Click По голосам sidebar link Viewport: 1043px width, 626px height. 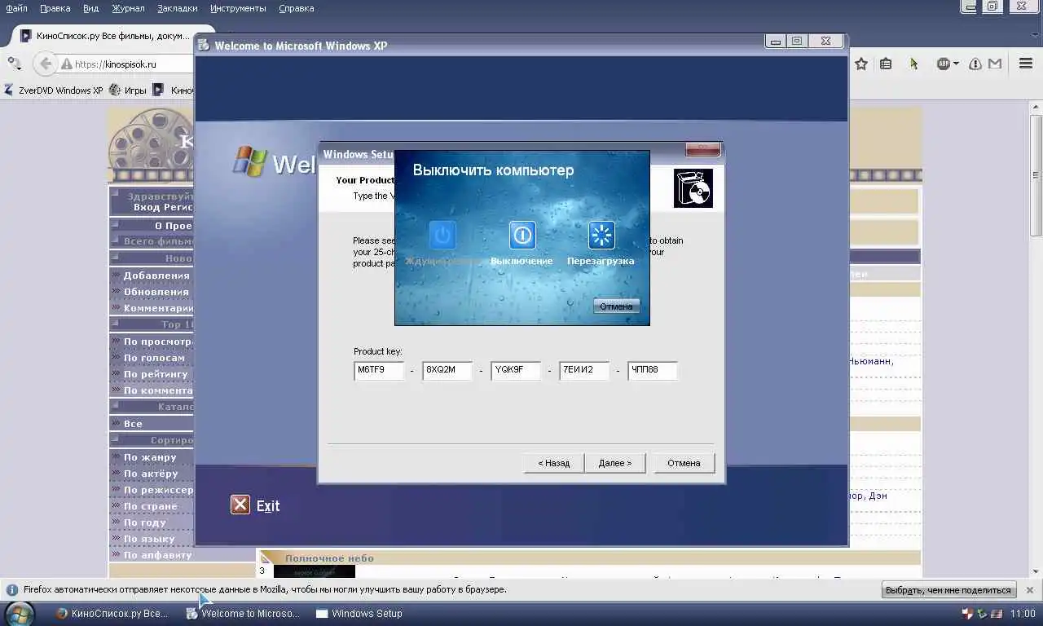(154, 358)
